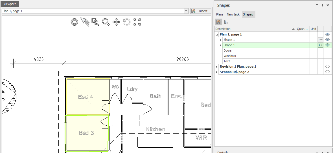Click the show/hide eye icon in viewport toolbar
This screenshot has height=153, width=333.
pyautogui.click(x=75, y=22)
